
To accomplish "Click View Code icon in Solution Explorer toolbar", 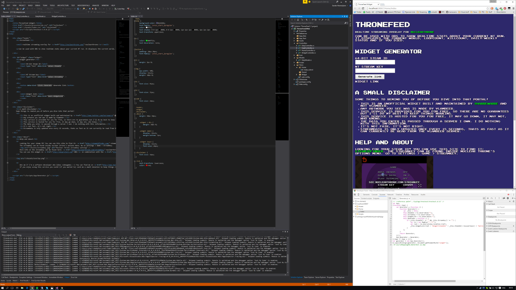I will [x=319, y=20].
